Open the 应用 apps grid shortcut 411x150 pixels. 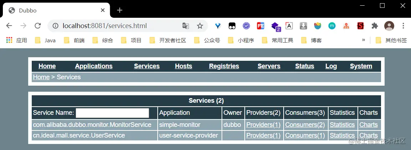point(16,40)
